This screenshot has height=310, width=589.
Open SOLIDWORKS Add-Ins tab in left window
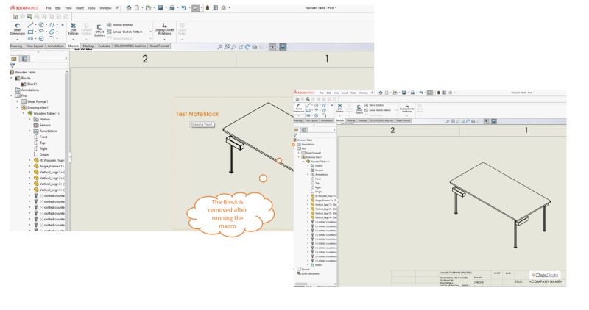tap(130, 46)
